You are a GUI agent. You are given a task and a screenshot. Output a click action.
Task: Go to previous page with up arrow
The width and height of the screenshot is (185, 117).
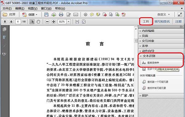tap(5, 22)
